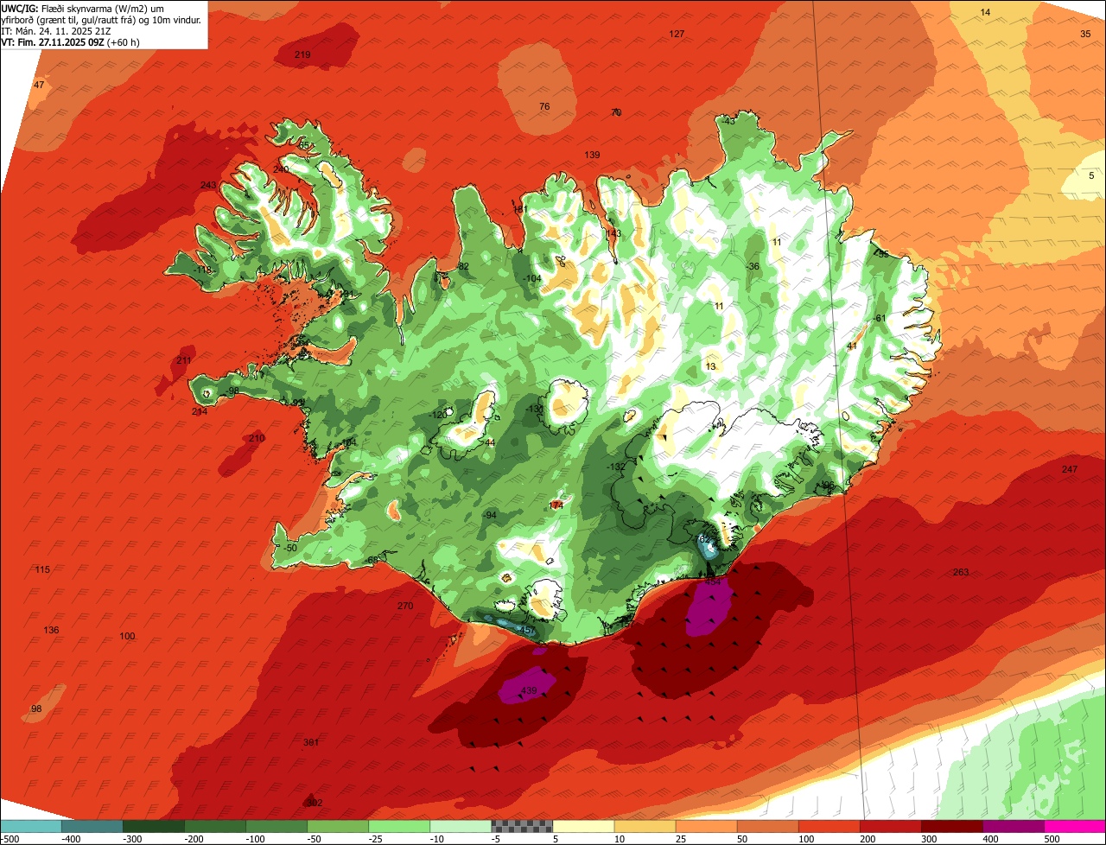
Task: Click the light teal -500 to -400 legend swatch
Action: click(x=30, y=825)
